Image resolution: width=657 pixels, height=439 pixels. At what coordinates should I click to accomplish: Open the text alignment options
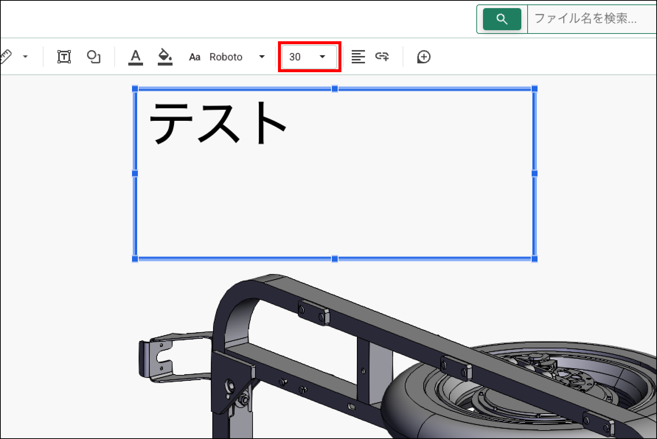[x=358, y=57]
